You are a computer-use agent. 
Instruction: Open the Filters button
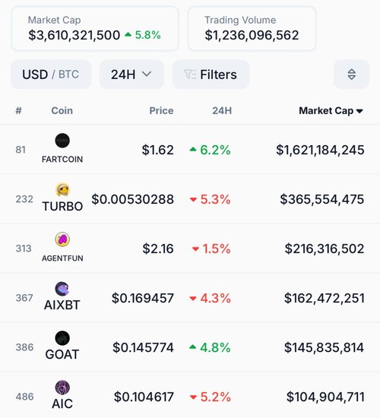coord(211,74)
